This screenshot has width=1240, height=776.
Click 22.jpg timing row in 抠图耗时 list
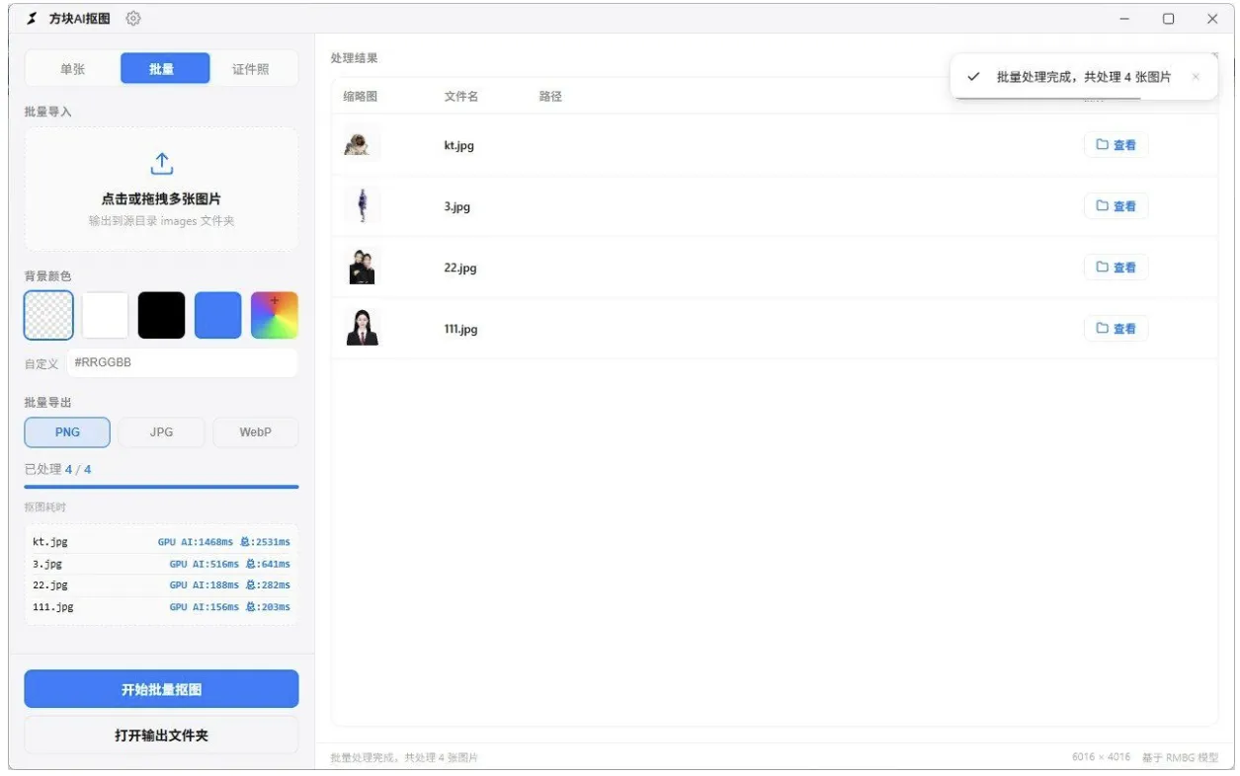pyautogui.click(x=161, y=584)
